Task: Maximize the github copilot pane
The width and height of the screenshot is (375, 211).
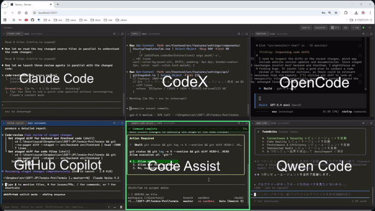Action: tap(118, 123)
